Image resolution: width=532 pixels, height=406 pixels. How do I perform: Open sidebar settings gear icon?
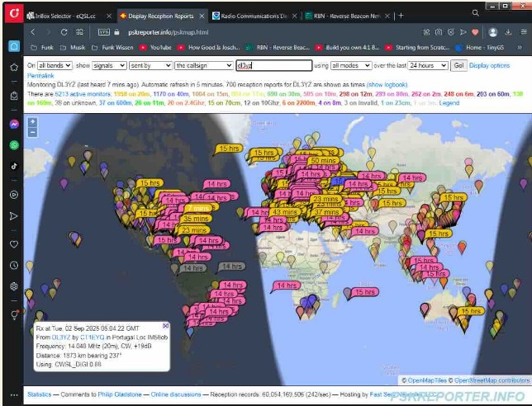click(14, 286)
